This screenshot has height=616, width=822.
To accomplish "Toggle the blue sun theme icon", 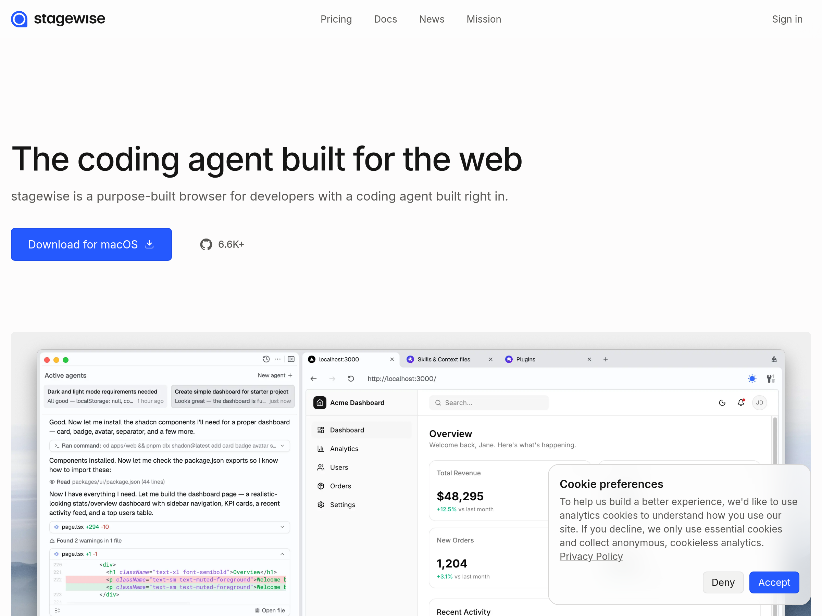I will coord(752,379).
